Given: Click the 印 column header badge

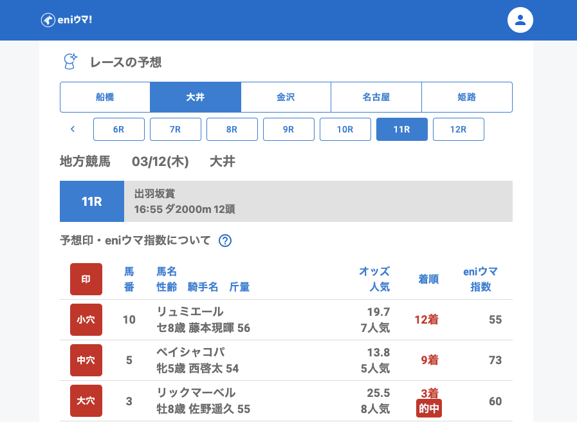Looking at the screenshot, I should (x=86, y=279).
